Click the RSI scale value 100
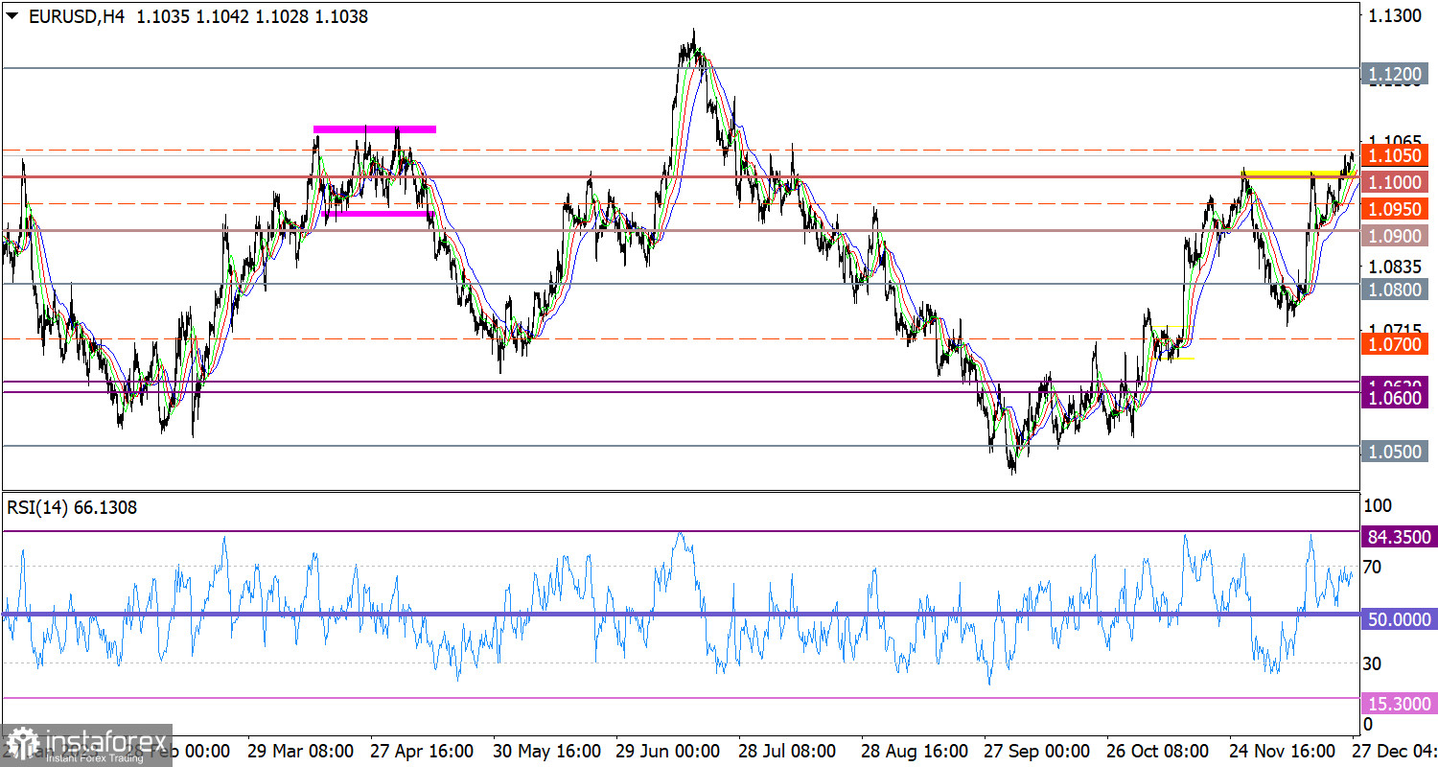Image resolution: width=1438 pixels, height=767 pixels. coord(1377,505)
